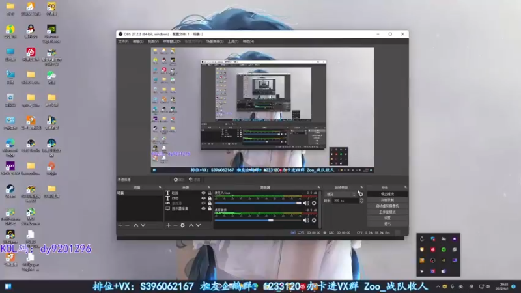Adjust the 时长 300 ms duration stepper arrows
Viewport: 521px width, 293px height.
[361, 201]
